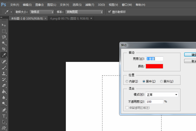Click the 宽度(W) width input field
This screenshot has height=131, width=196.
click(154, 59)
